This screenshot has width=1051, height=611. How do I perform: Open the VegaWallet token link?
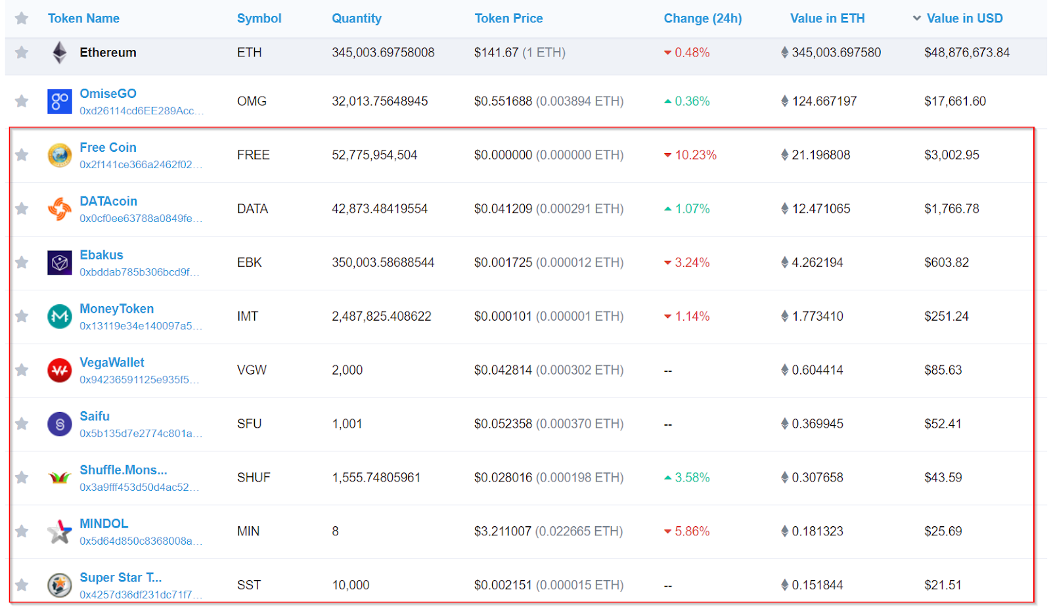(112, 363)
